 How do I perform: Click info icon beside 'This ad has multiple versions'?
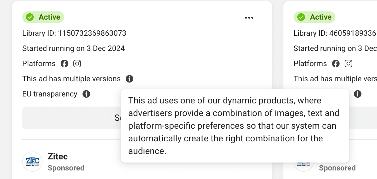pos(129,79)
